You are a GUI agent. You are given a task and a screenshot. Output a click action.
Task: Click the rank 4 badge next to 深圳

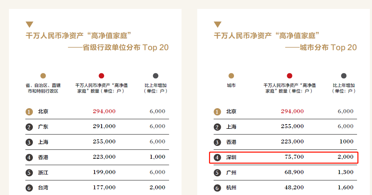coord(217,158)
